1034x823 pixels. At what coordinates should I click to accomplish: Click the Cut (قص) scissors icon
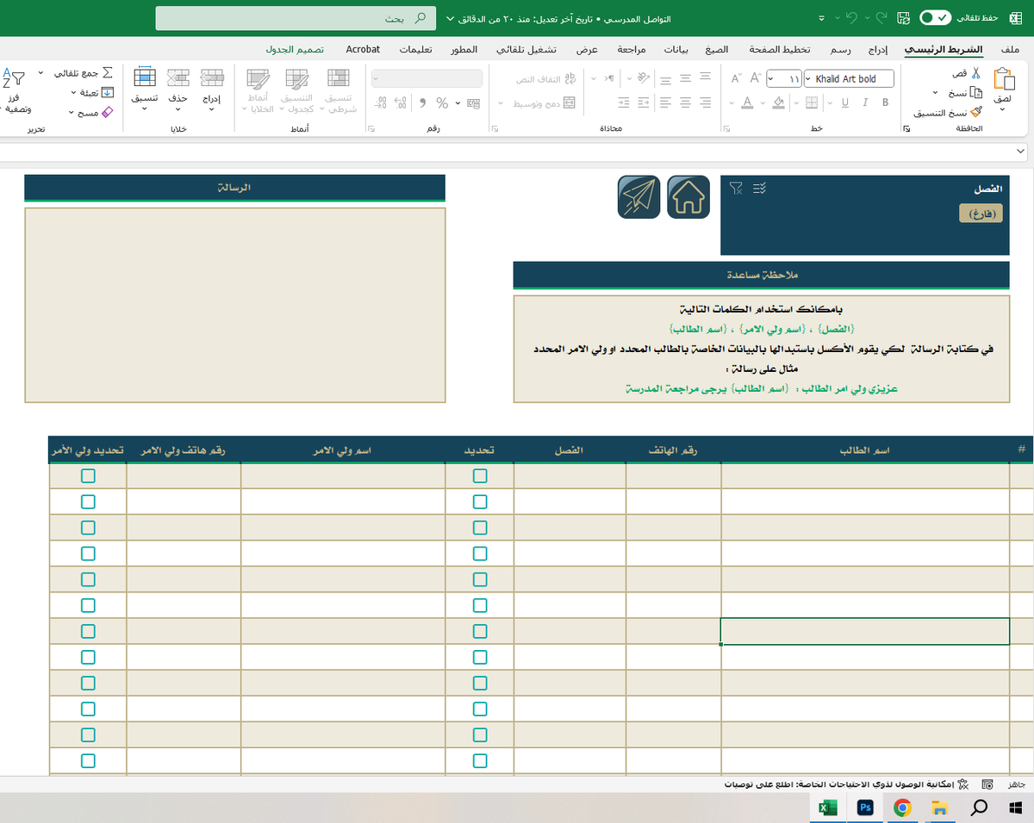click(977, 75)
